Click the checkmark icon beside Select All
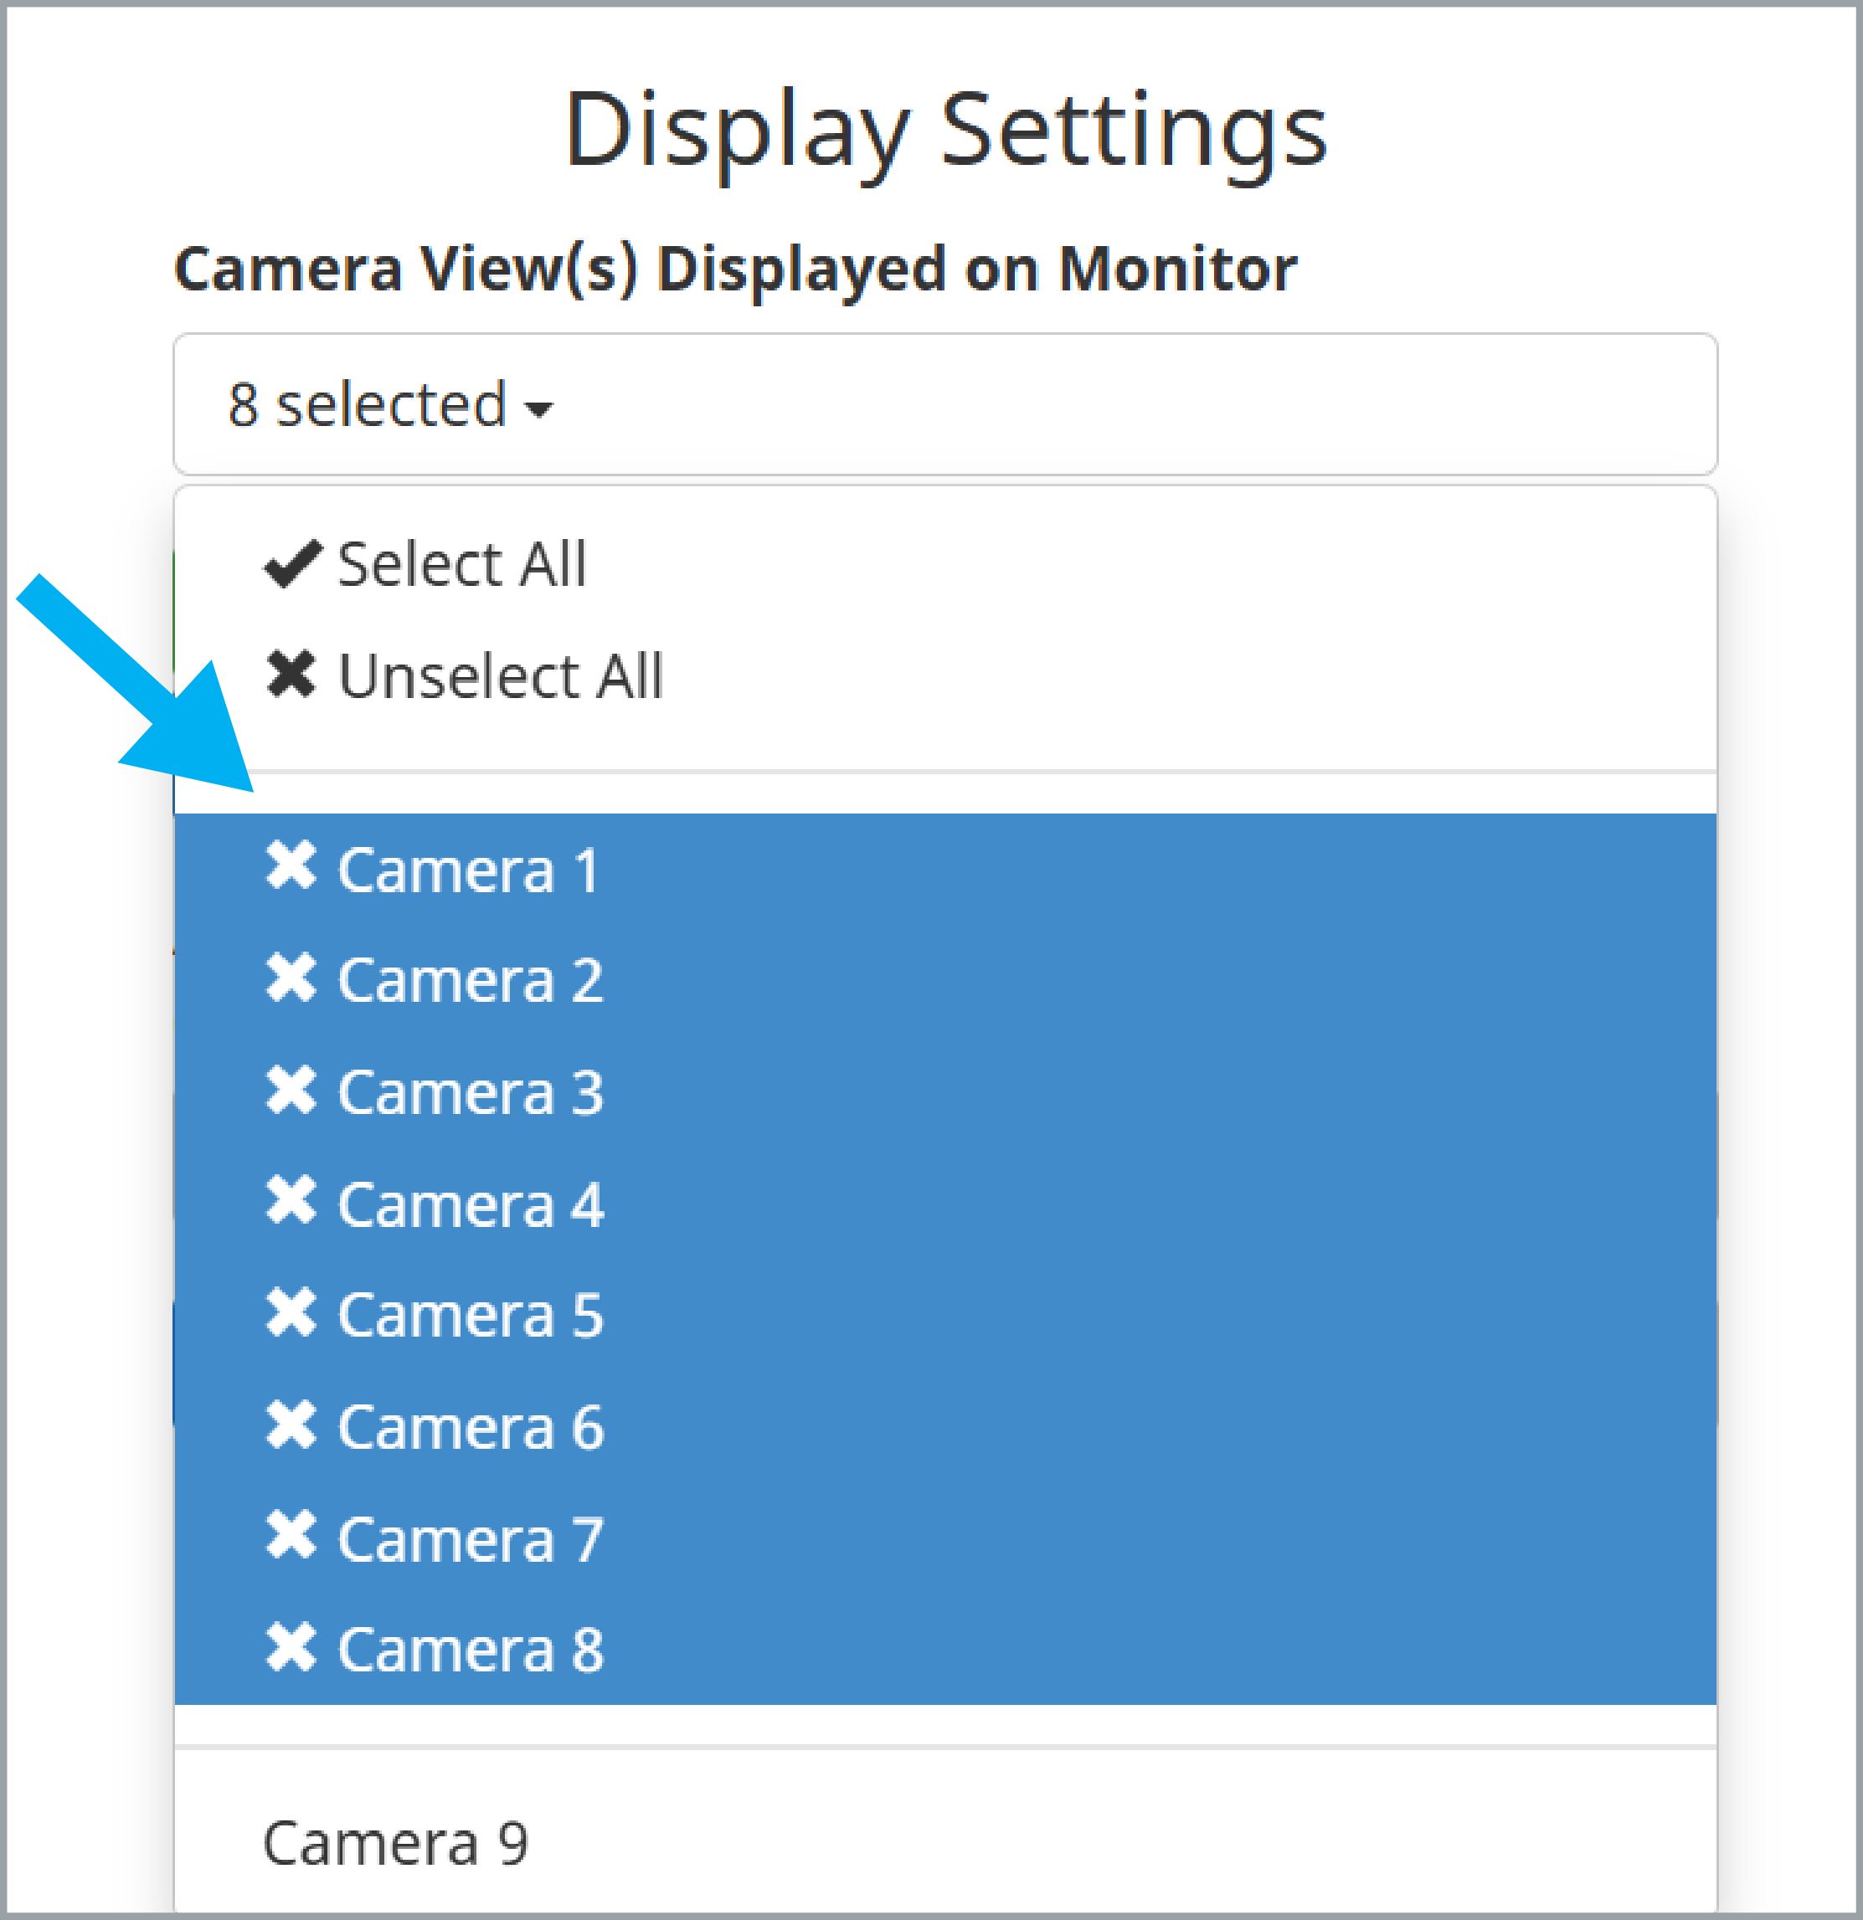 [x=292, y=564]
